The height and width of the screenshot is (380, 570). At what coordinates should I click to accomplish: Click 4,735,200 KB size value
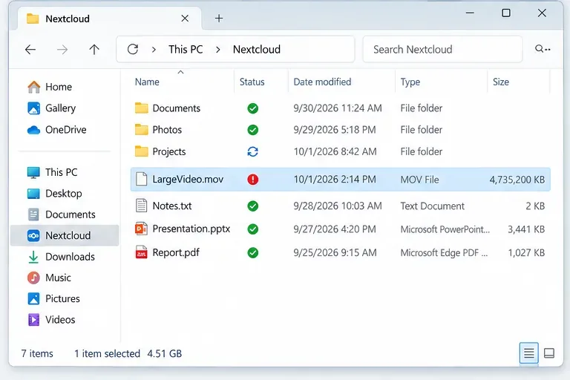(517, 180)
